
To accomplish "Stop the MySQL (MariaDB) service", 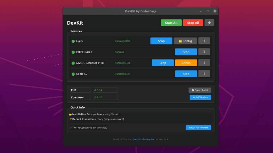I will [163, 63].
